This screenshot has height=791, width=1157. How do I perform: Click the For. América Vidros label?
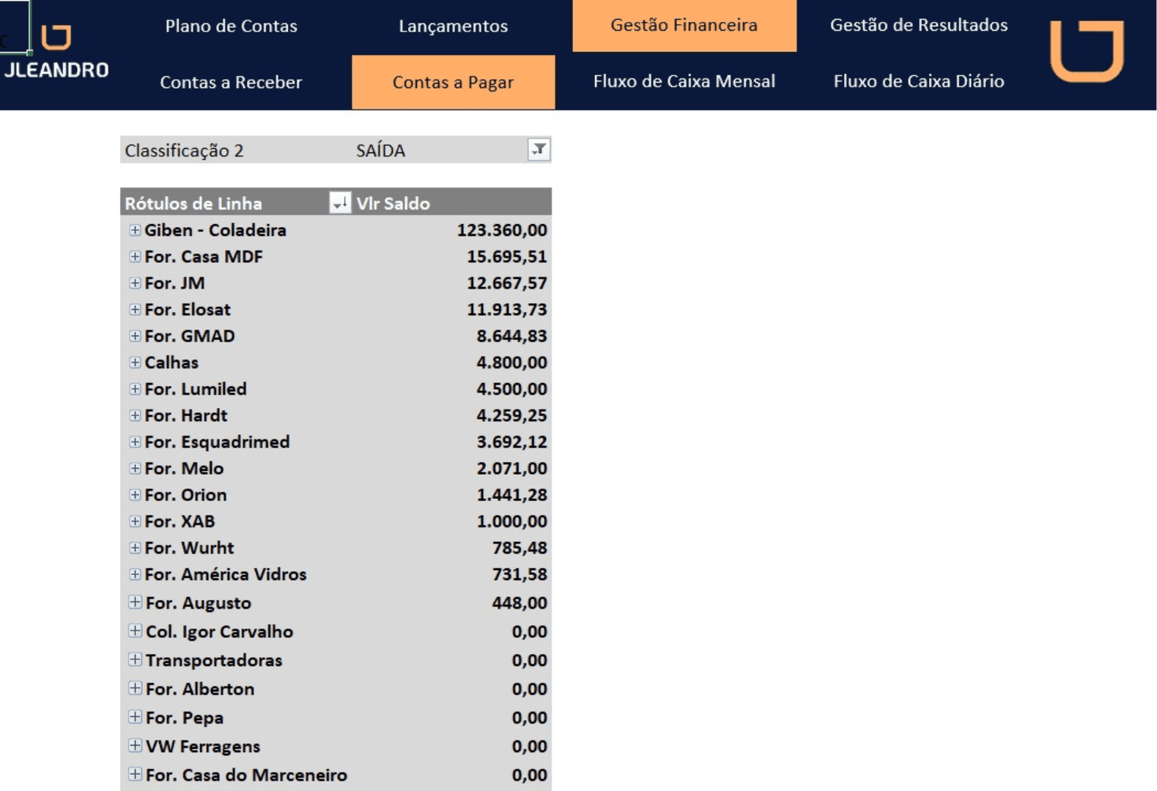[x=226, y=574]
